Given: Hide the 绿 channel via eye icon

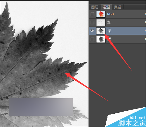Looking at the screenshot, I should (x=92, y=31).
